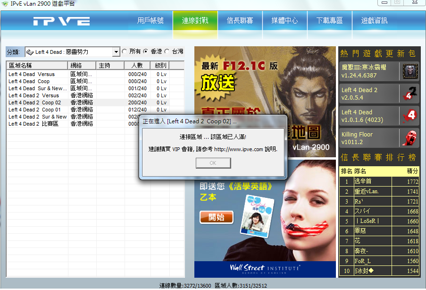Screen dimensions: 426x290
Task: Select the 台灣 region radio button
Action: click(x=167, y=51)
